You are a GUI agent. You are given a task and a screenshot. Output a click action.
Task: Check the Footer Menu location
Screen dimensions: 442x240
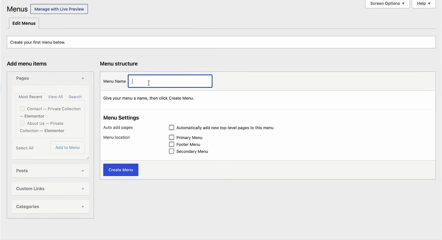(171, 144)
